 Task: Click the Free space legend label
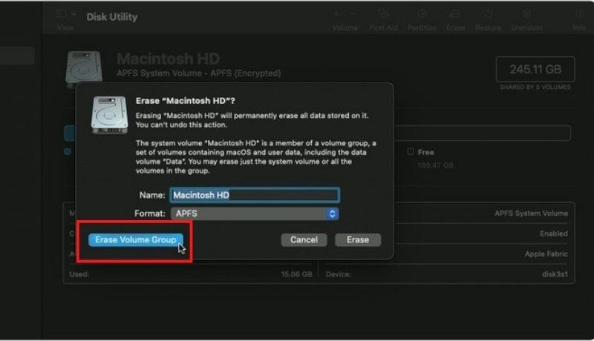(x=425, y=153)
